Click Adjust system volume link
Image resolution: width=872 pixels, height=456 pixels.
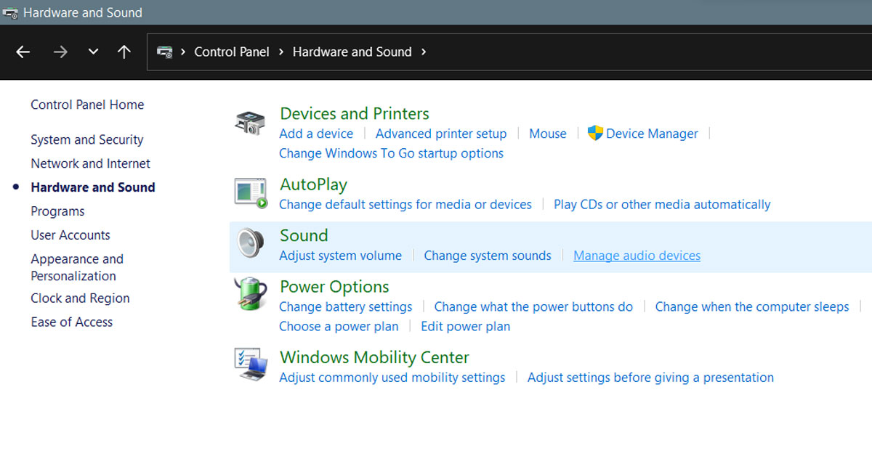click(340, 256)
